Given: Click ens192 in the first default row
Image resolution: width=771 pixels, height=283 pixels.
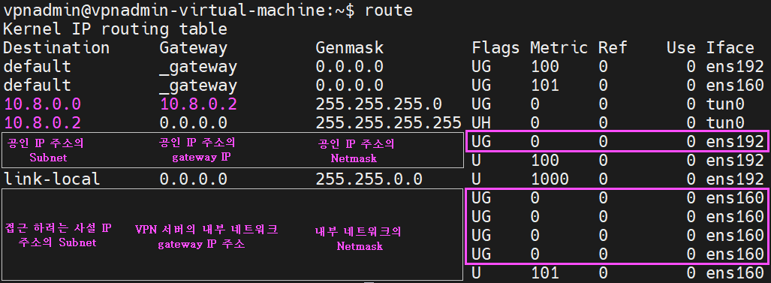Looking at the screenshot, I should coord(735,66).
